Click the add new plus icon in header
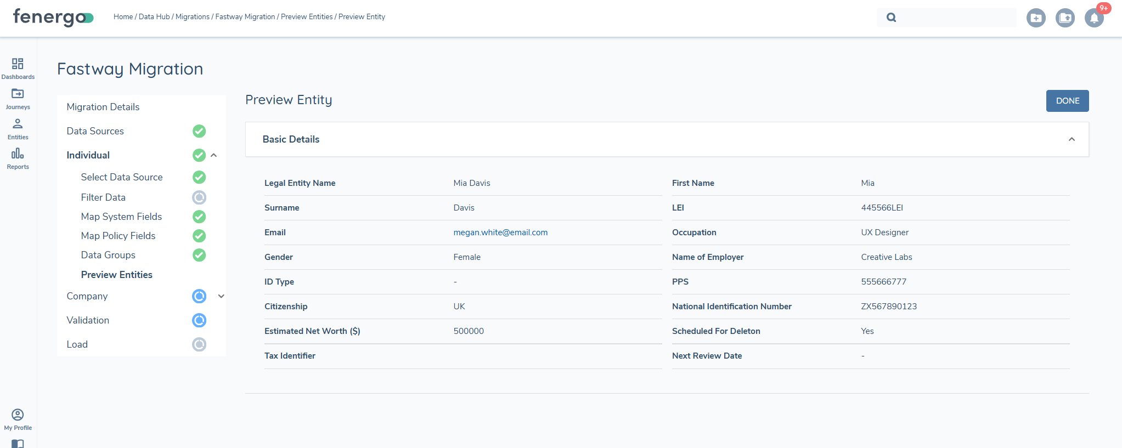 (x=1036, y=18)
